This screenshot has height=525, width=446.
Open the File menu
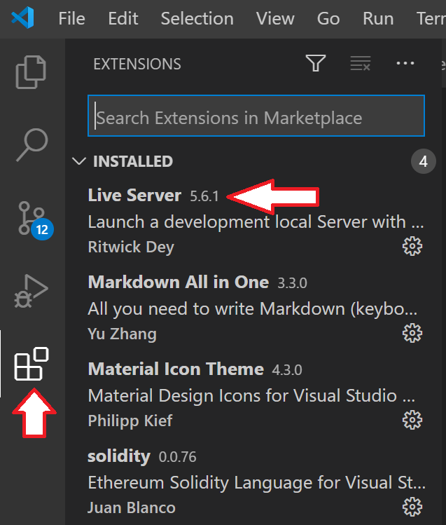(x=71, y=18)
